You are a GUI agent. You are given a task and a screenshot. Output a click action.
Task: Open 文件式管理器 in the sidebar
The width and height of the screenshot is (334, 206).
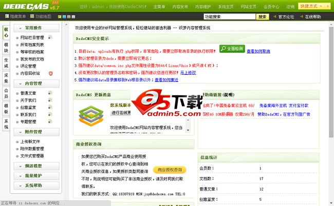tap(32, 156)
